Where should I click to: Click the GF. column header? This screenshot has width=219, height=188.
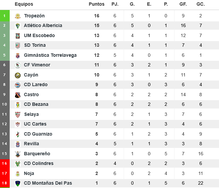pos(183,4)
